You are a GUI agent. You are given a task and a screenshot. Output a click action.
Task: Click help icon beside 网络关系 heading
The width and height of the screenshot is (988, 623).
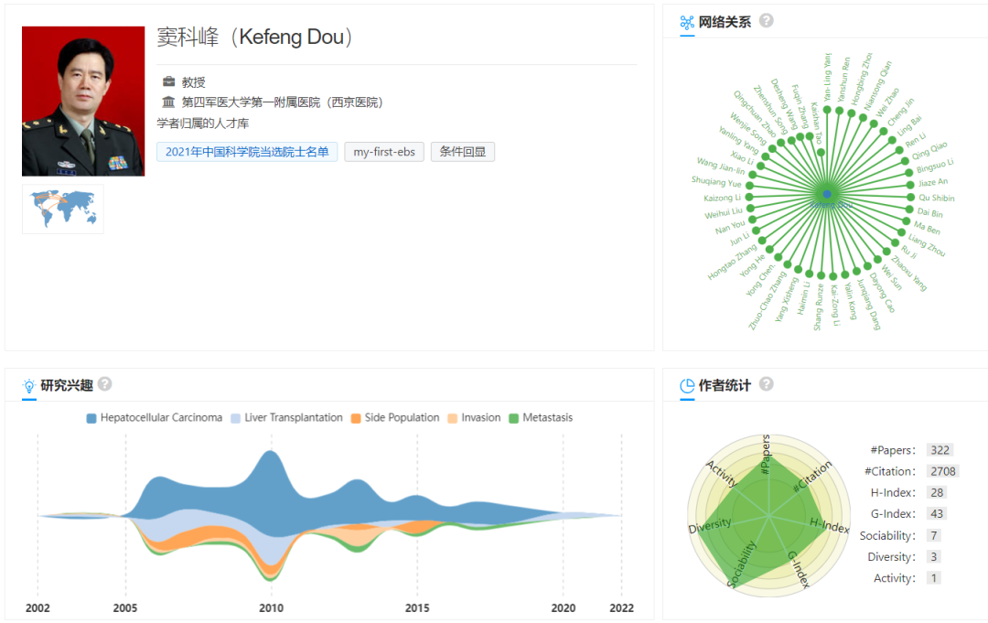click(767, 21)
